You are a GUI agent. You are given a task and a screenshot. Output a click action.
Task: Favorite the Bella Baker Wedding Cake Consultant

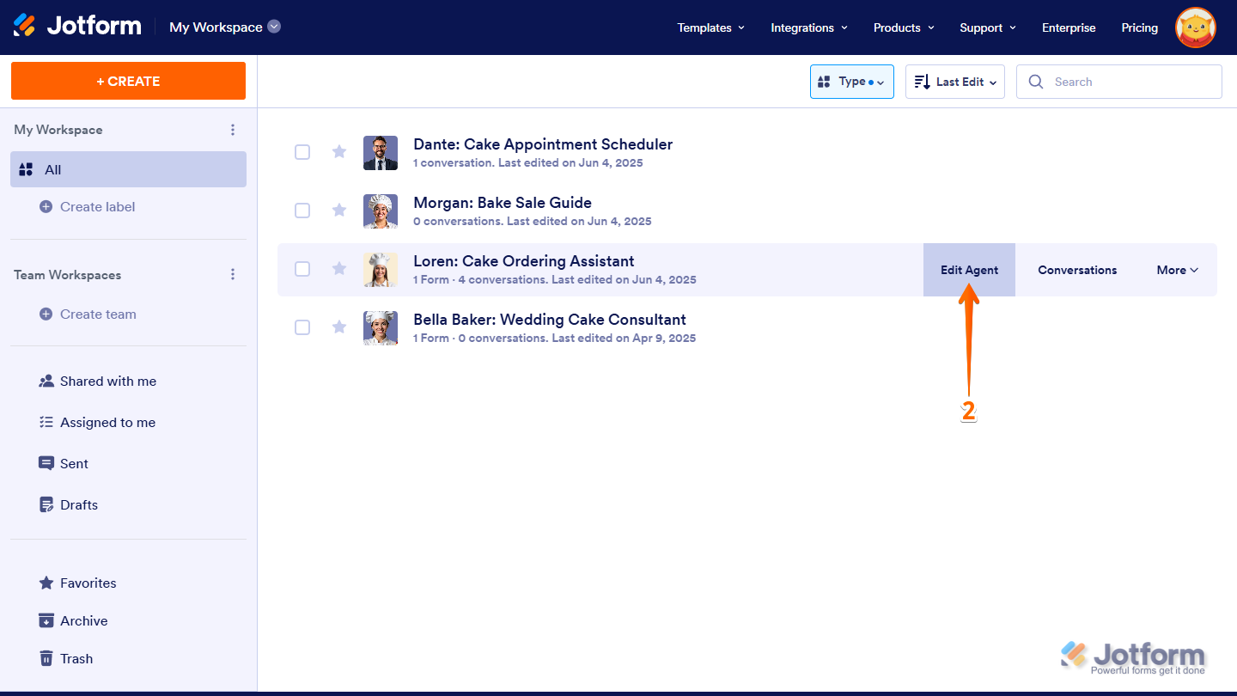[339, 327]
